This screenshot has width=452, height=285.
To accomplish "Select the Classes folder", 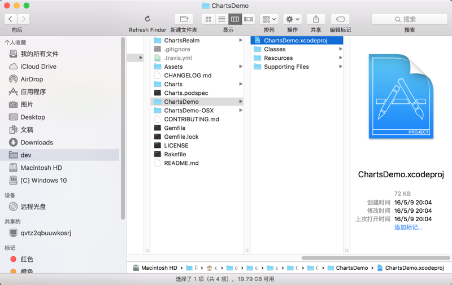I will coord(297,49).
